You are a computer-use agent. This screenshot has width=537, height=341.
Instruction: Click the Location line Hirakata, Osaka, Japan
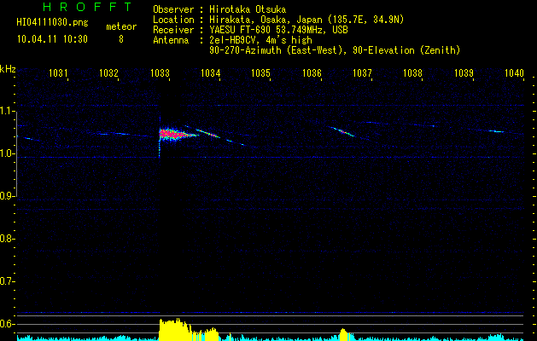point(278,20)
